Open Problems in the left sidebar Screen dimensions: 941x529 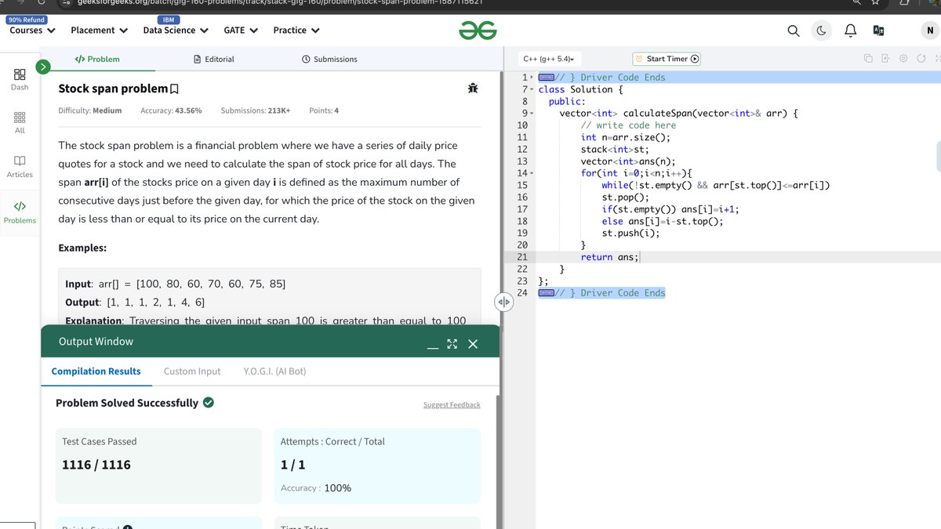(20, 212)
